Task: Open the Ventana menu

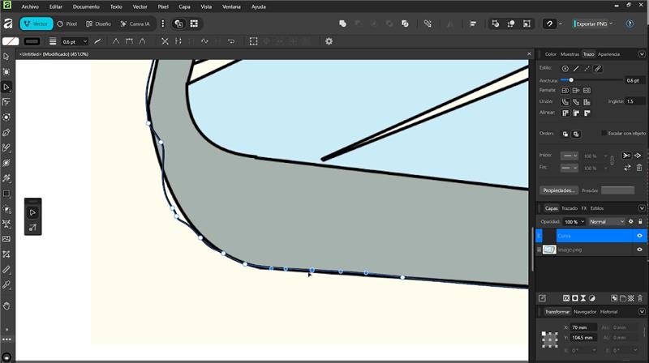Action: point(231,6)
